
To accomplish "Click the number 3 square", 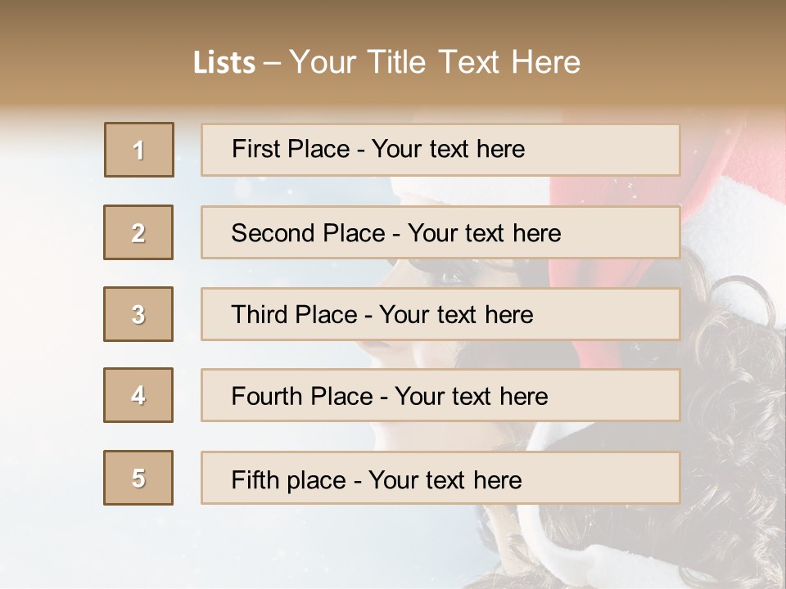I will point(138,314).
